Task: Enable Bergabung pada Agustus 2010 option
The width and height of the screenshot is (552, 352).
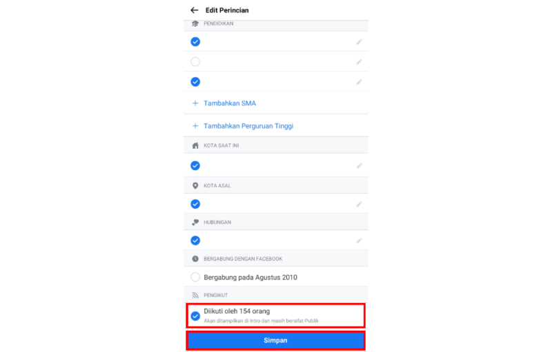Action: coord(195,277)
